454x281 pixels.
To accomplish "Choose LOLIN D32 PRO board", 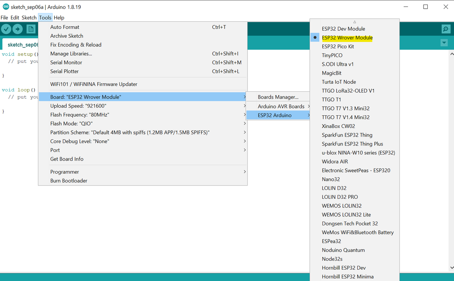I will tap(340, 197).
